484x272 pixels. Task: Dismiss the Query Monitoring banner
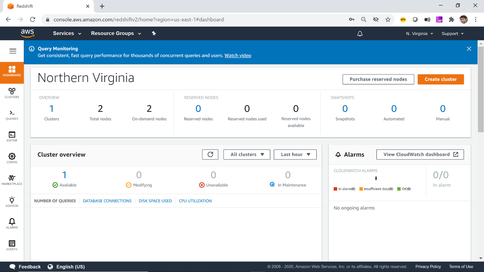click(x=469, y=49)
